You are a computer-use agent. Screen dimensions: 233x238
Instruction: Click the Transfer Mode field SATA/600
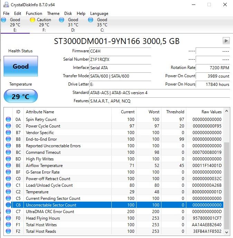tap(120, 76)
